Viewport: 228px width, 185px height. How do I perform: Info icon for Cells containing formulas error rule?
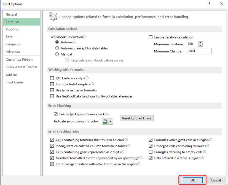[x=126, y=140]
